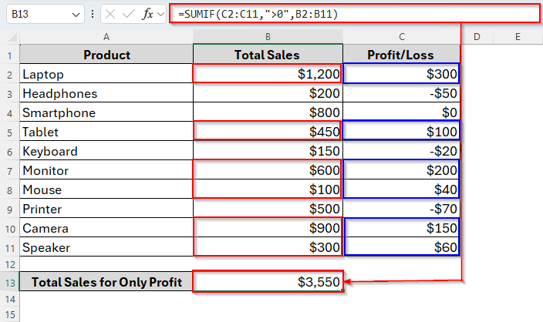Expand the Name Box dropdown arrow
This screenshot has height=322, width=543.
coord(74,15)
